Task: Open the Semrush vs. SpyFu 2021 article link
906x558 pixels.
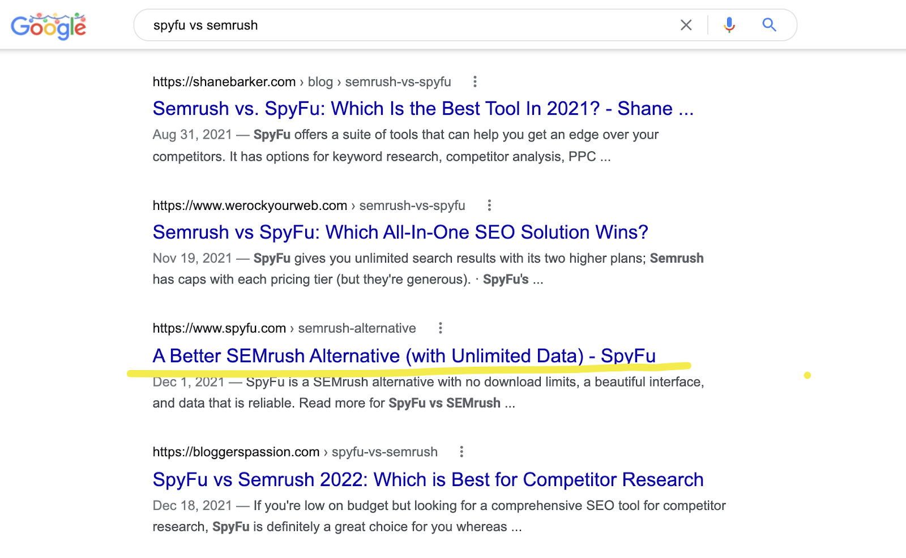Action: [423, 108]
